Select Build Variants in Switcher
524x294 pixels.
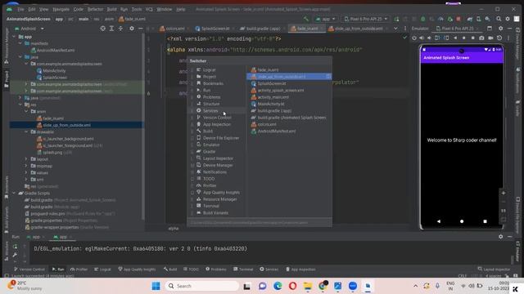pos(215,213)
